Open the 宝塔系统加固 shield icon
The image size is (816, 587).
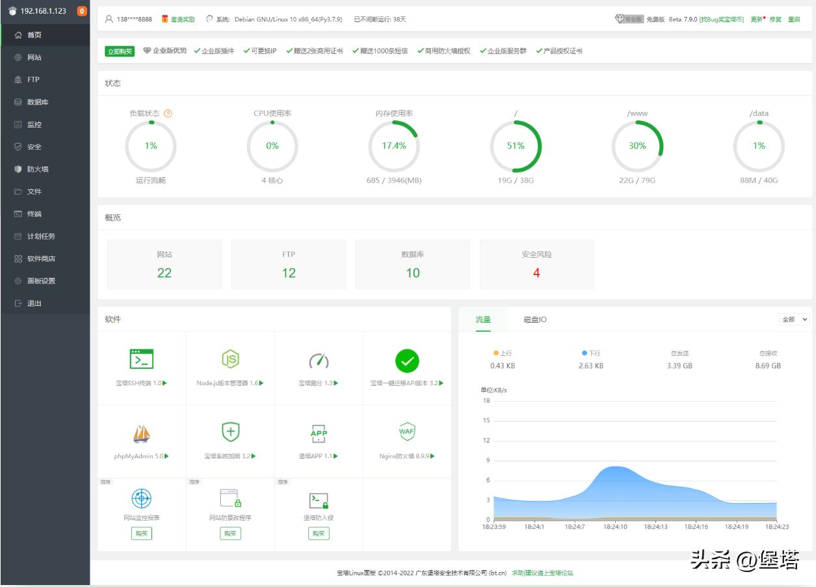tap(230, 431)
